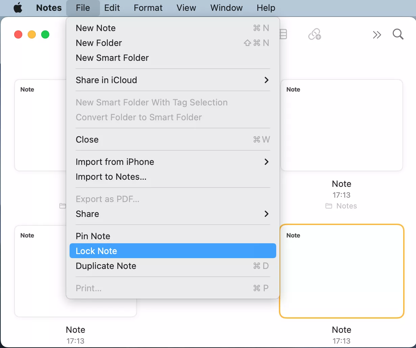
Task: Click the table icon in toolbar
Action: (x=283, y=34)
